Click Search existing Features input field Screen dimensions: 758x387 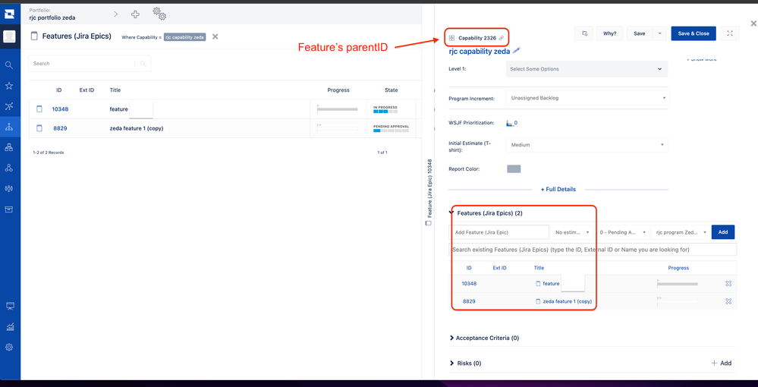(593, 250)
